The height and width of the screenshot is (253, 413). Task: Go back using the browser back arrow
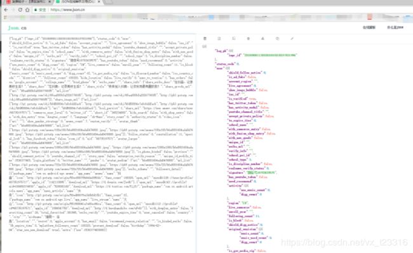pyautogui.click(x=6, y=10)
